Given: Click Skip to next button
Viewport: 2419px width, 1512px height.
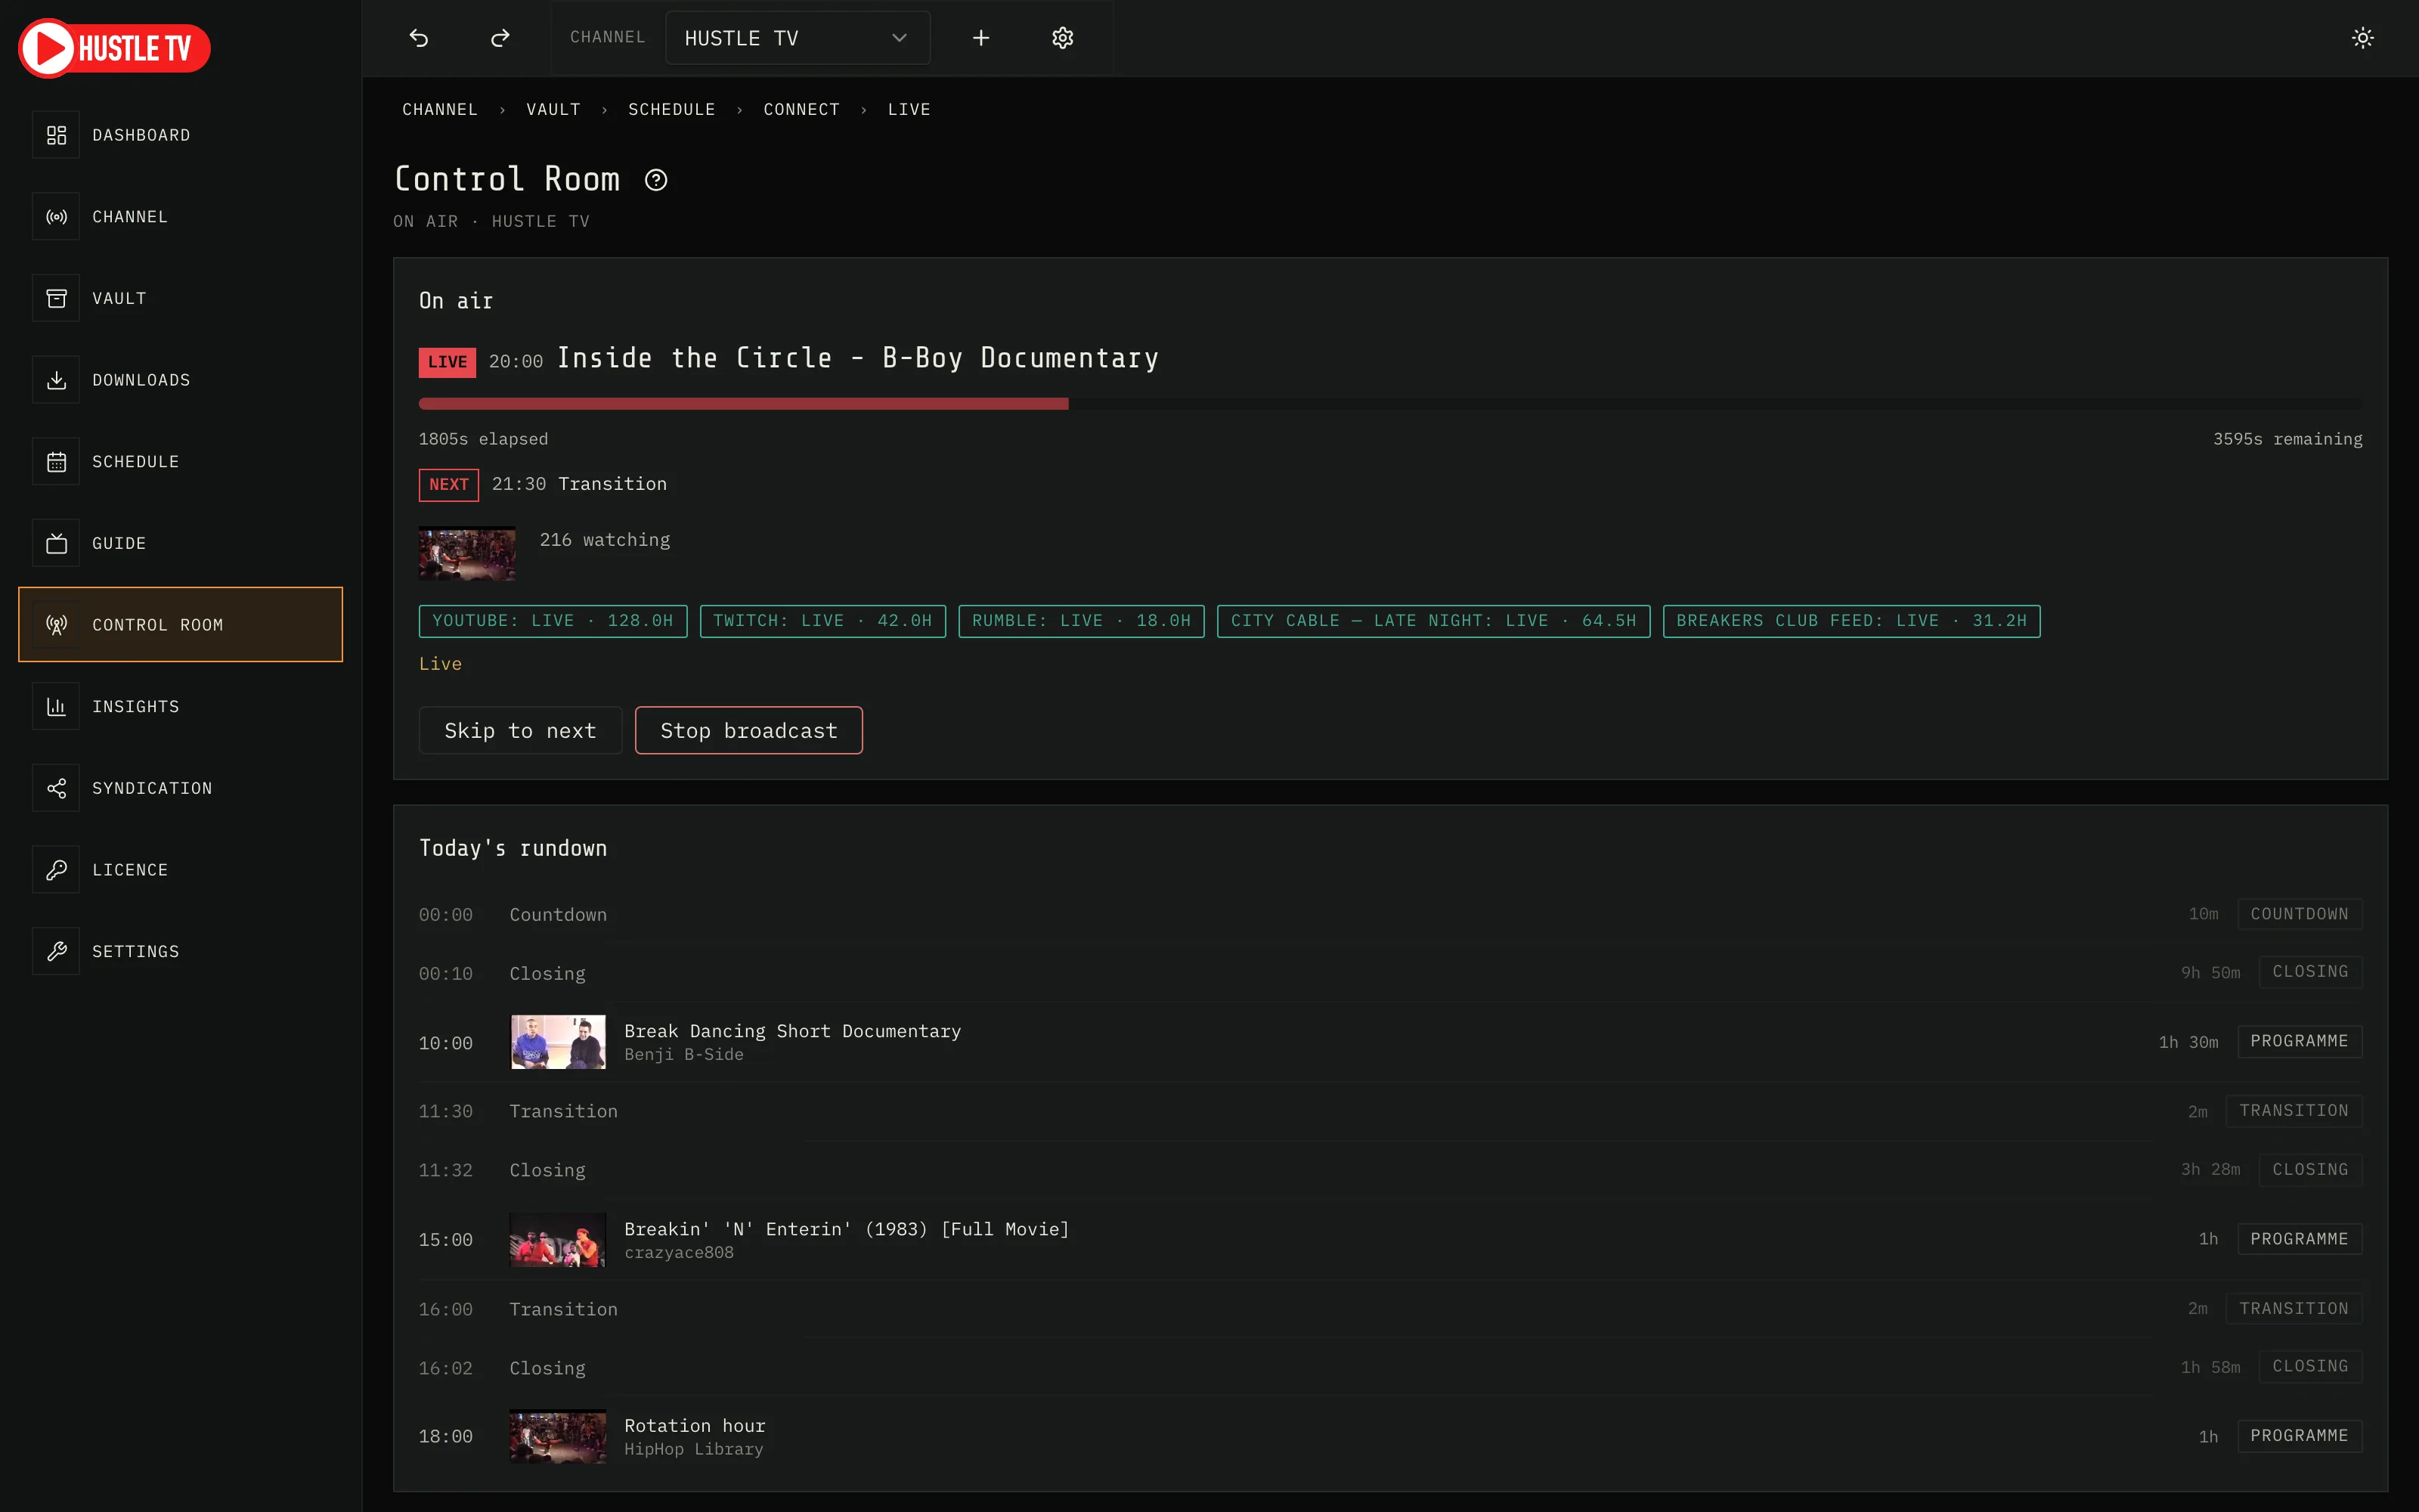Looking at the screenshot, I should 520,731.
